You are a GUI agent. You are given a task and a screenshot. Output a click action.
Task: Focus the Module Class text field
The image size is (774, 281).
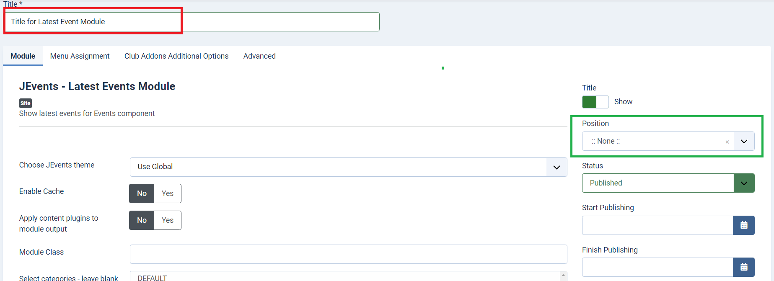pos(348,254)
